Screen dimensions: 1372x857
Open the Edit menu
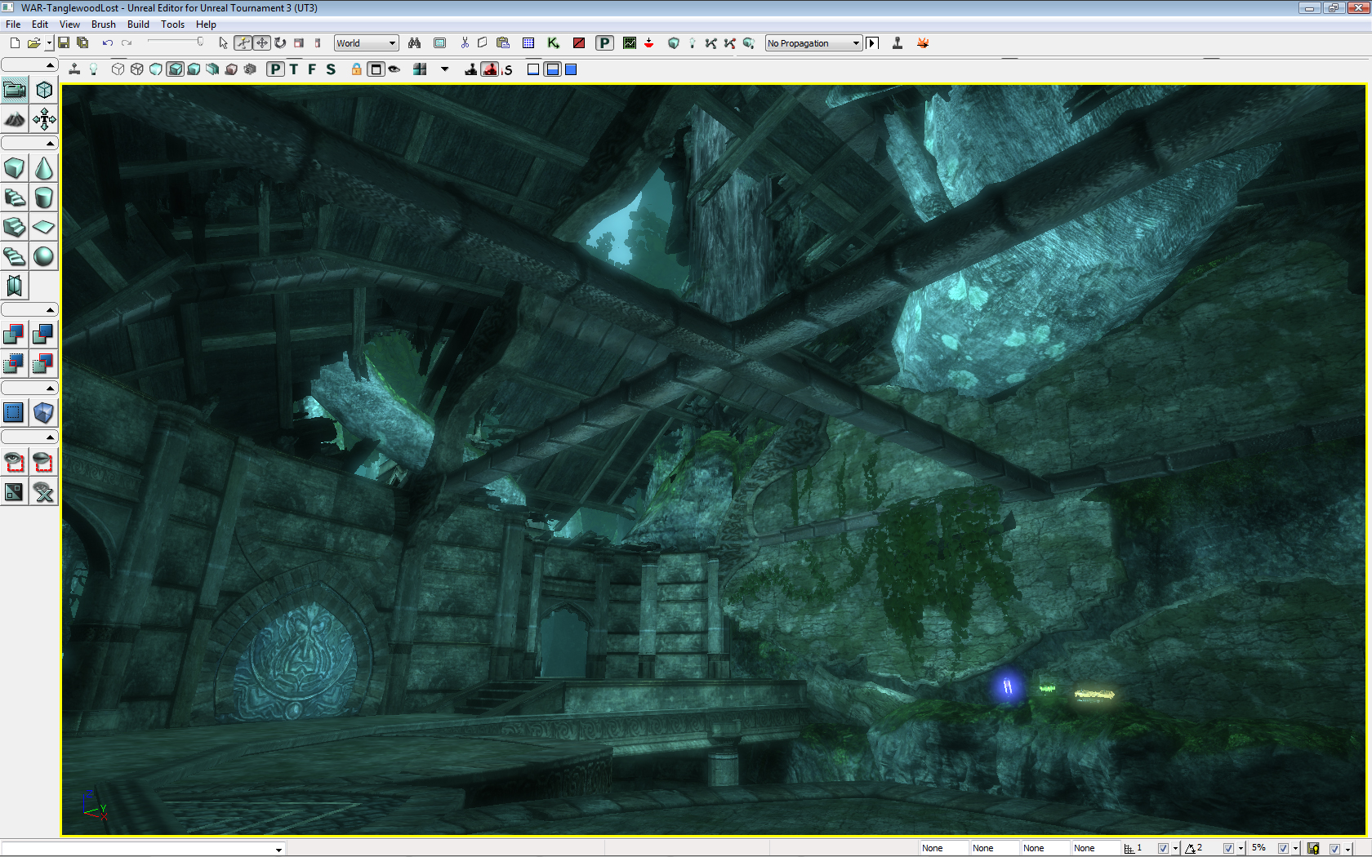click(40, 24)
